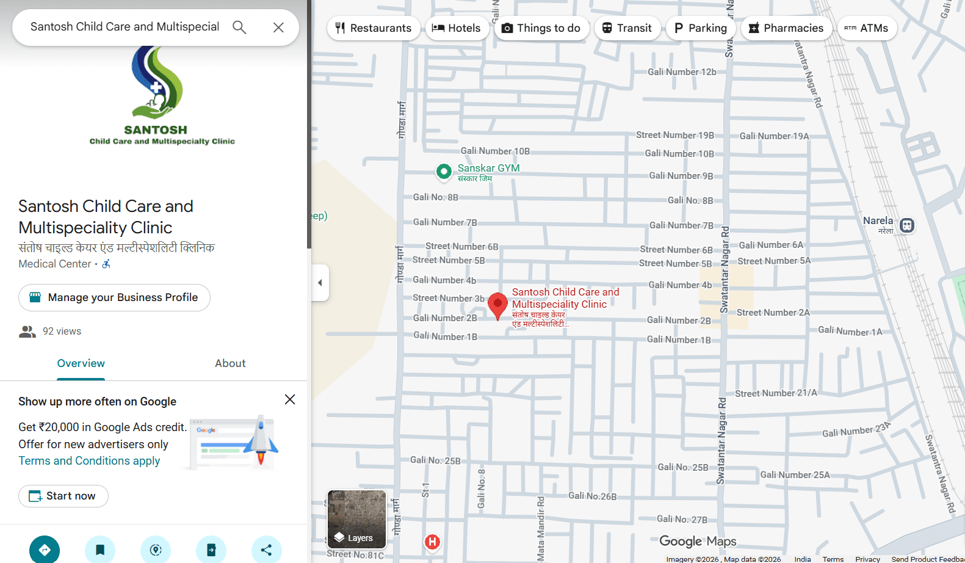Click the Nearby search icon
The image size is (965, 563).
coord(156,550)
